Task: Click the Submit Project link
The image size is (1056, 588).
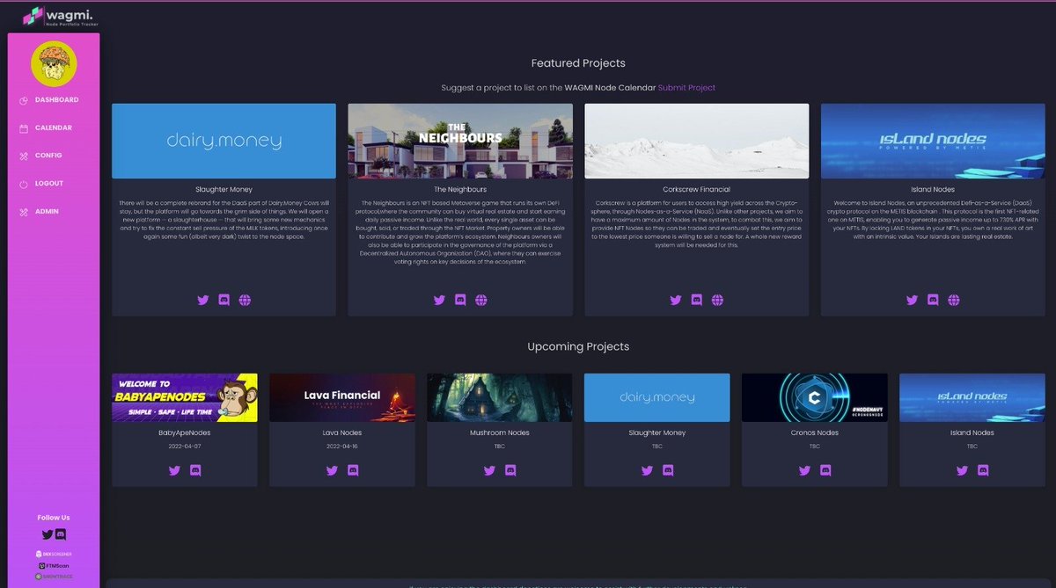Action: click(x=686, y=88)
